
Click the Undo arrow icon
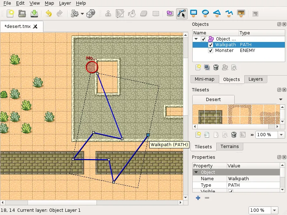coord(48,14)
